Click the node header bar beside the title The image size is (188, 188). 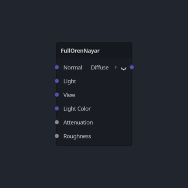click(116, 51)
